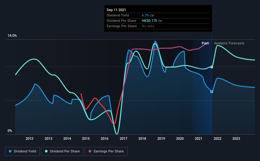
Task: Click the Sep 11 2021 tooltip date
Action: (116, 10)
